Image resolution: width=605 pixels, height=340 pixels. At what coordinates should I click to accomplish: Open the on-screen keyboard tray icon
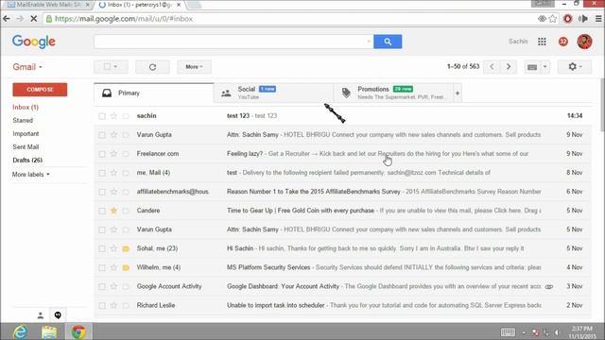point(508,331)
